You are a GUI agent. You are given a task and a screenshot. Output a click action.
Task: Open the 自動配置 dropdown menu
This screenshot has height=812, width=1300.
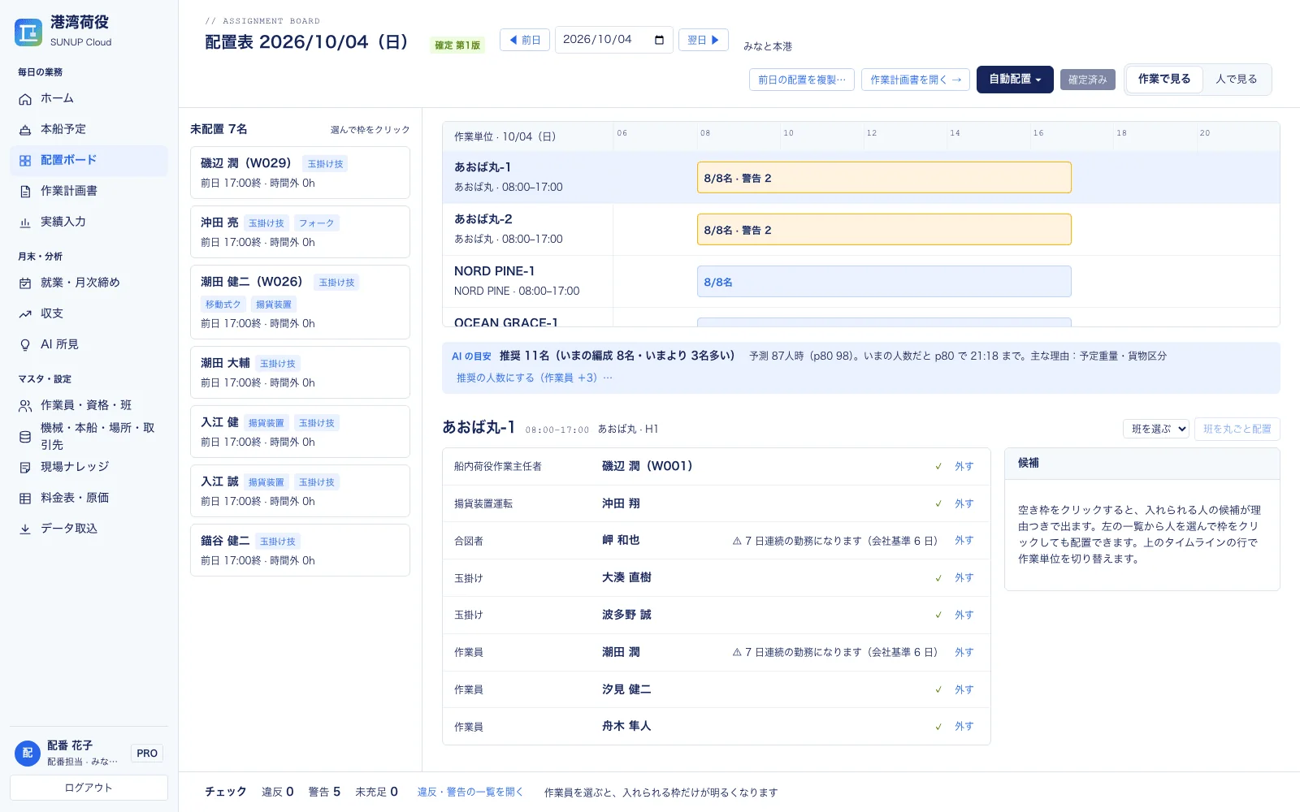pyautogui.click(x=1015, y=80)
